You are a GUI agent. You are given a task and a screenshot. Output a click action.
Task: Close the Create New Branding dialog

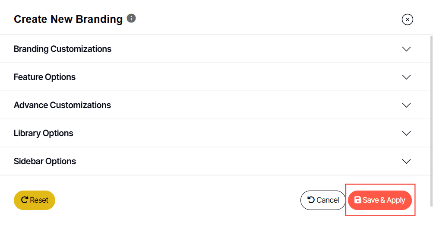[x=407, y=19]
